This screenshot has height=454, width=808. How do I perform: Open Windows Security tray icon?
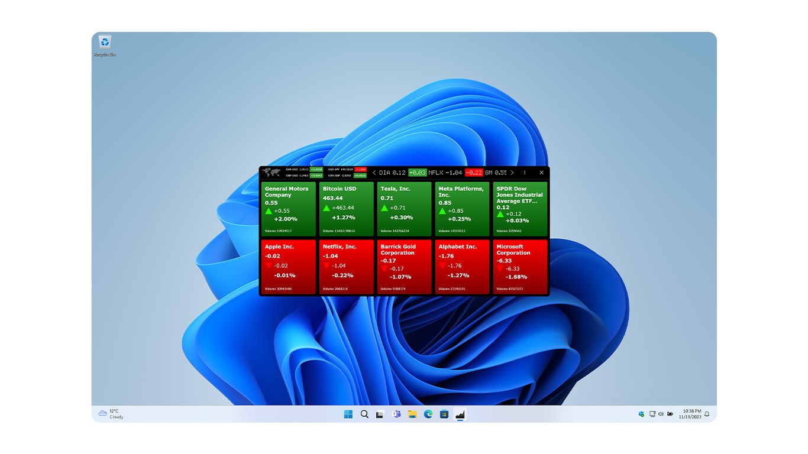point(641,414)
